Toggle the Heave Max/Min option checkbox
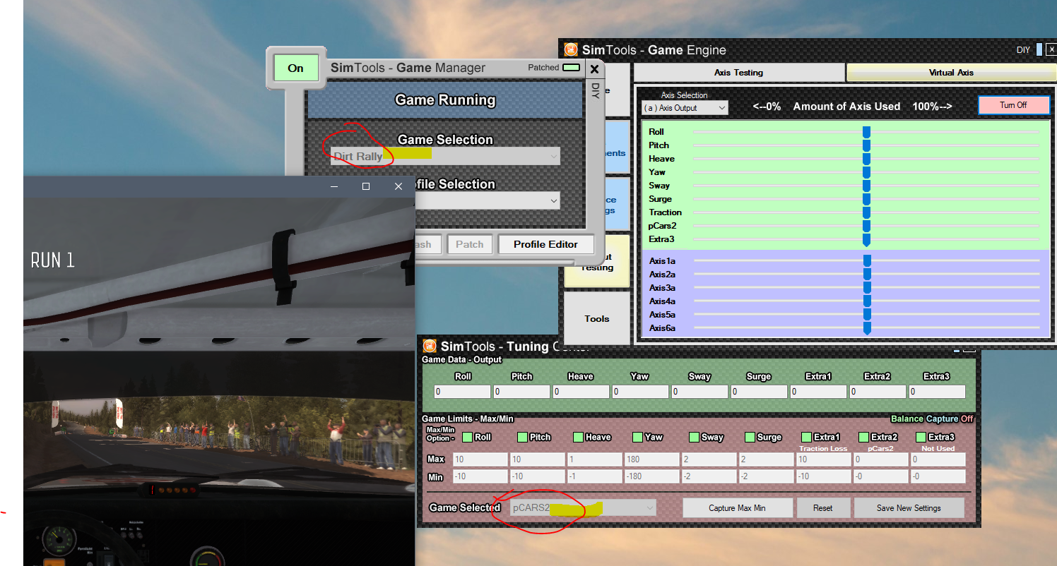1057x566 pixels. tap(579, 437)
